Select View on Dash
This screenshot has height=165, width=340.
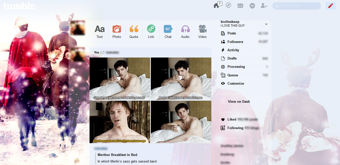(x=239, y=101)
